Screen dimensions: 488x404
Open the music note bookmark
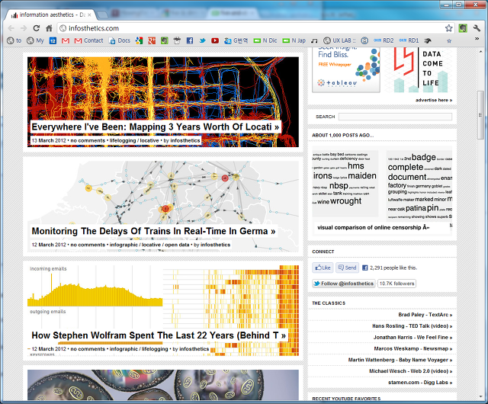[x=314, y=40]
